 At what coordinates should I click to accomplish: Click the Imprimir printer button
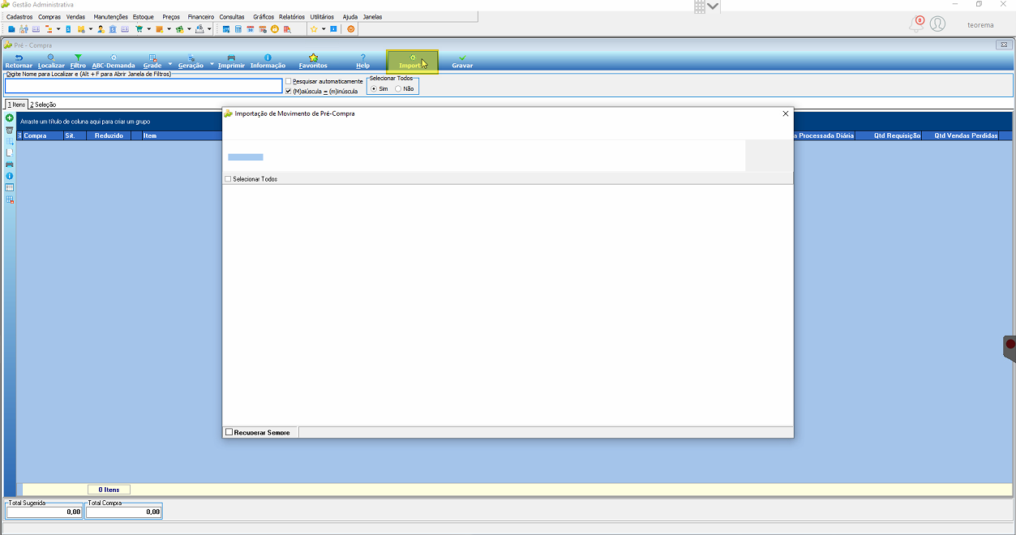(x=231, y=62)
